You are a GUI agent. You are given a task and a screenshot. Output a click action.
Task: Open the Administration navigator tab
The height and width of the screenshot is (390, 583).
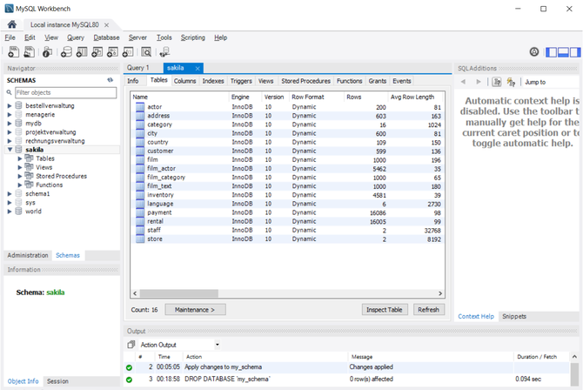coord(28,255)
